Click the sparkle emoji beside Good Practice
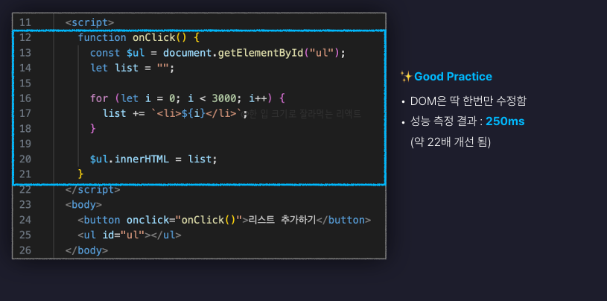Image resolution: width=607 pixels, height=301 pixels. point(406,77)
